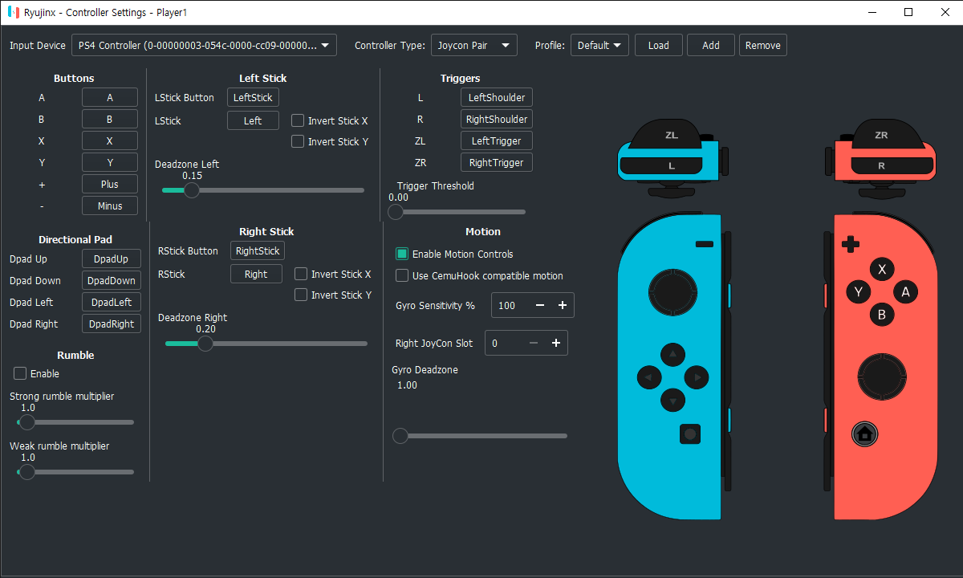Click the Trigger Threshold slider
The image size is (963, 578).
[x=457, y=212]
